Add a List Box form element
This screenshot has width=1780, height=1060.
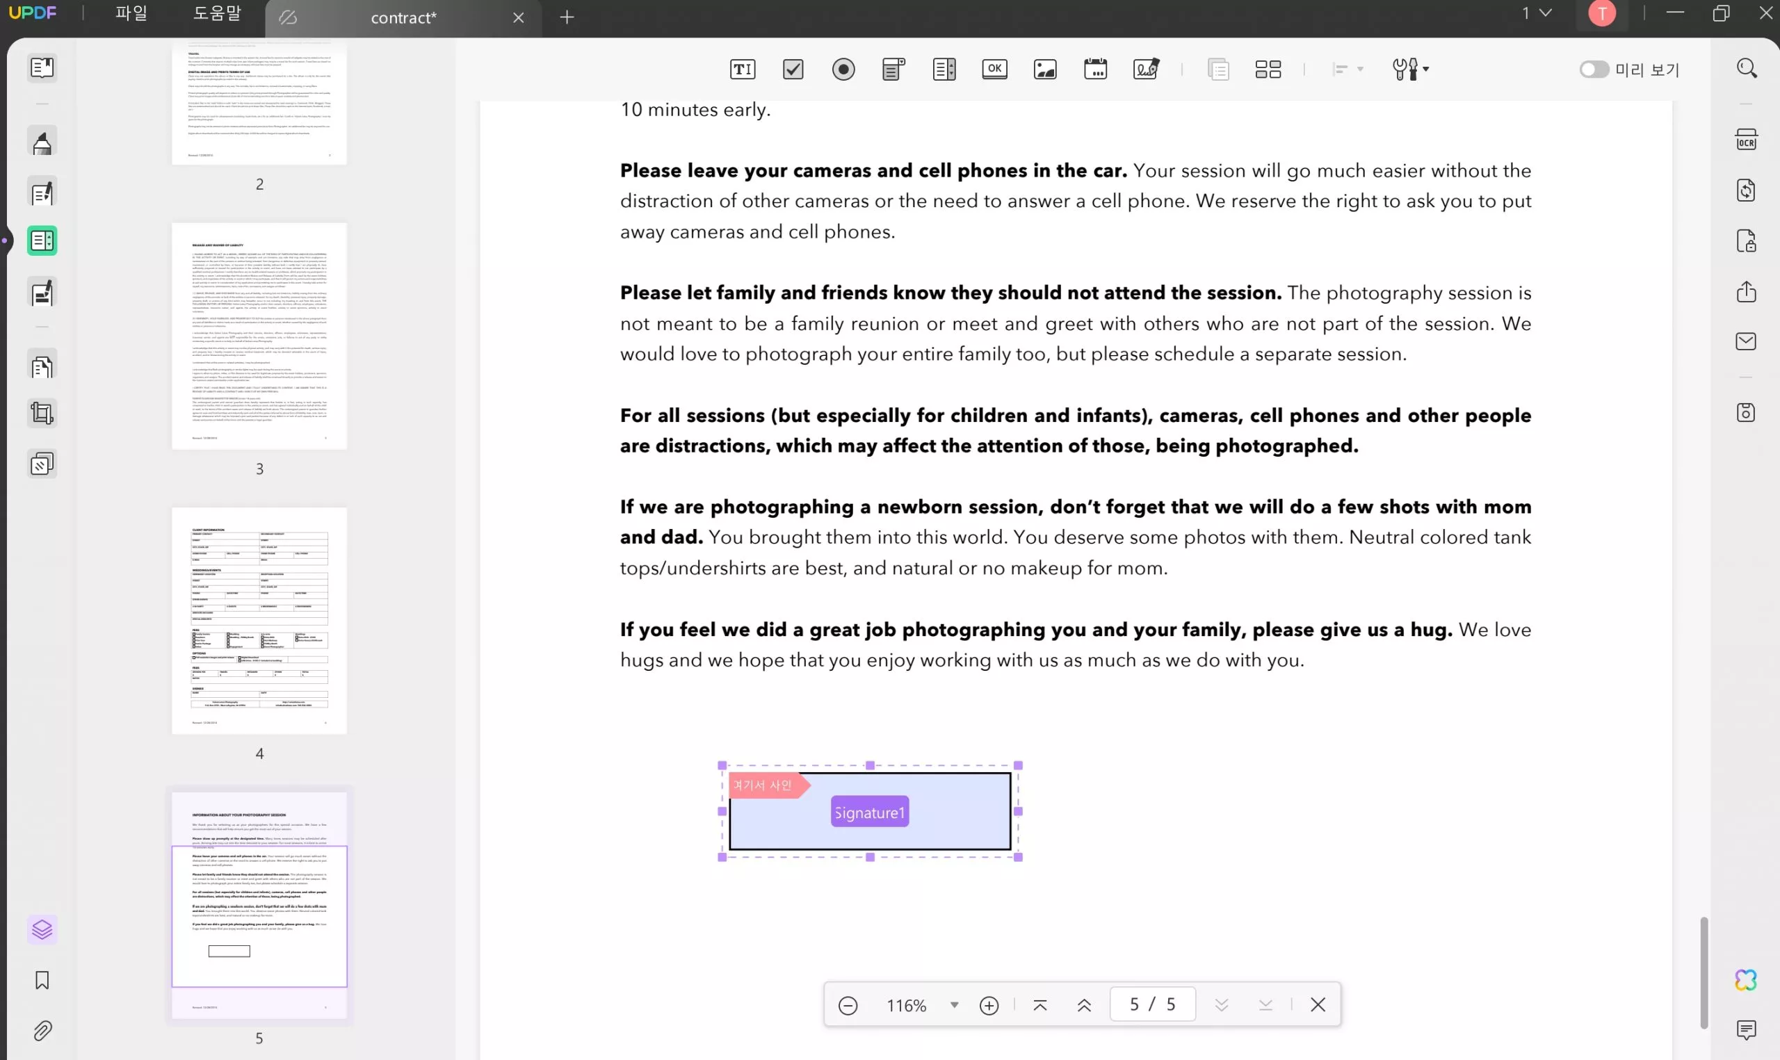point(944,70)
